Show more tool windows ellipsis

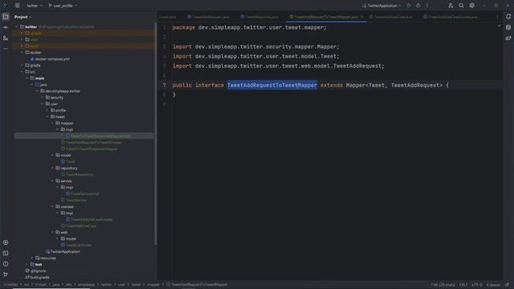pyautogui.click(x=6, y=48)
